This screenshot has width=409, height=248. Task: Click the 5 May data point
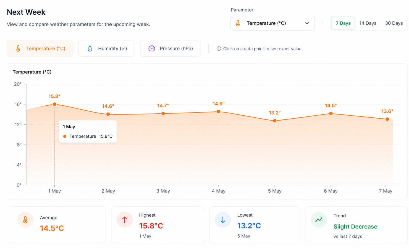(x=275, y=121)
